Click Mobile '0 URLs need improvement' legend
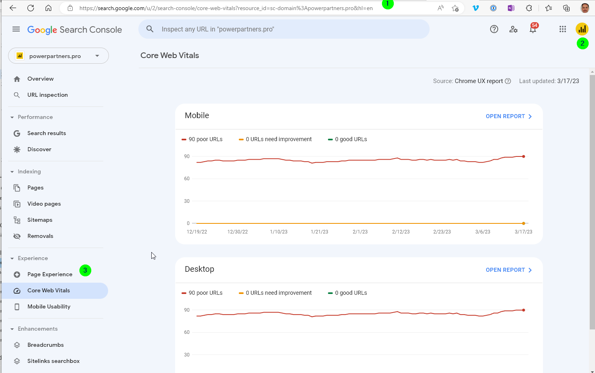The height and width of the screenshot is (373, 595). tap(275, 139)
